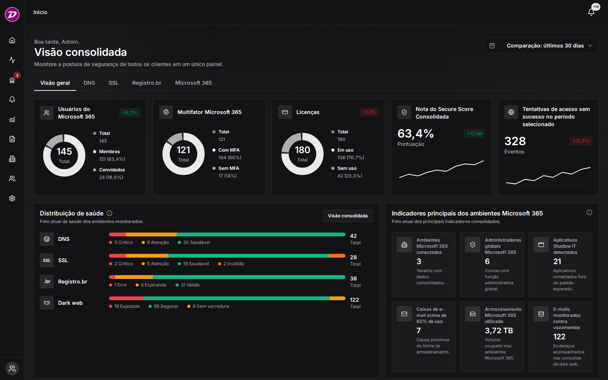Open the Aplicativos Shadow IT detectados card
Image resolution: width=608 pixels, height=380 pixels.
coord(560,264)
